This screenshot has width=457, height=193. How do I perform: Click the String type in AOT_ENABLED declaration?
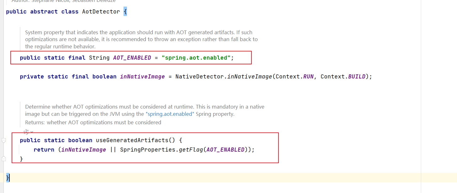99,58
